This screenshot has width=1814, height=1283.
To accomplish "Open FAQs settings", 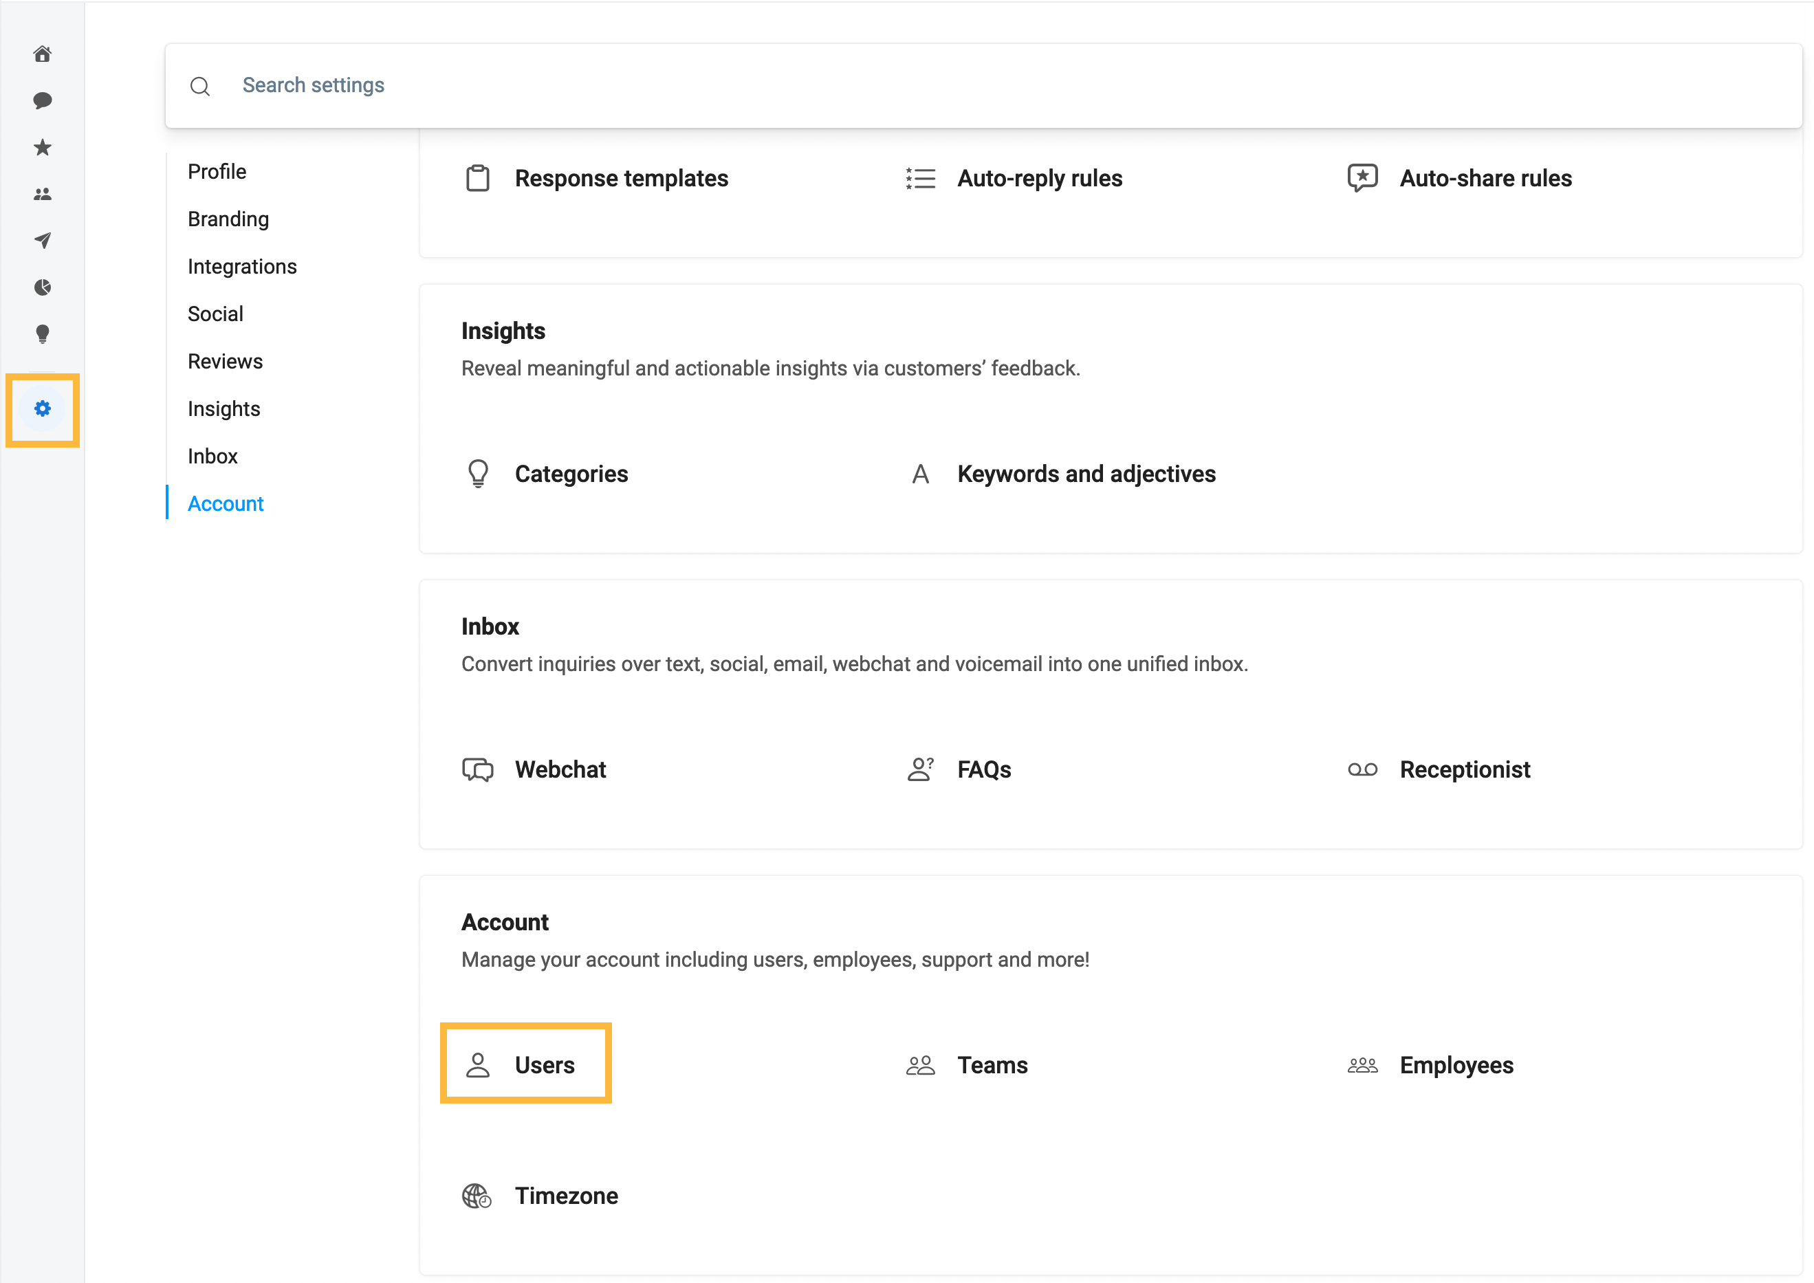I will [x=985, y=769].
